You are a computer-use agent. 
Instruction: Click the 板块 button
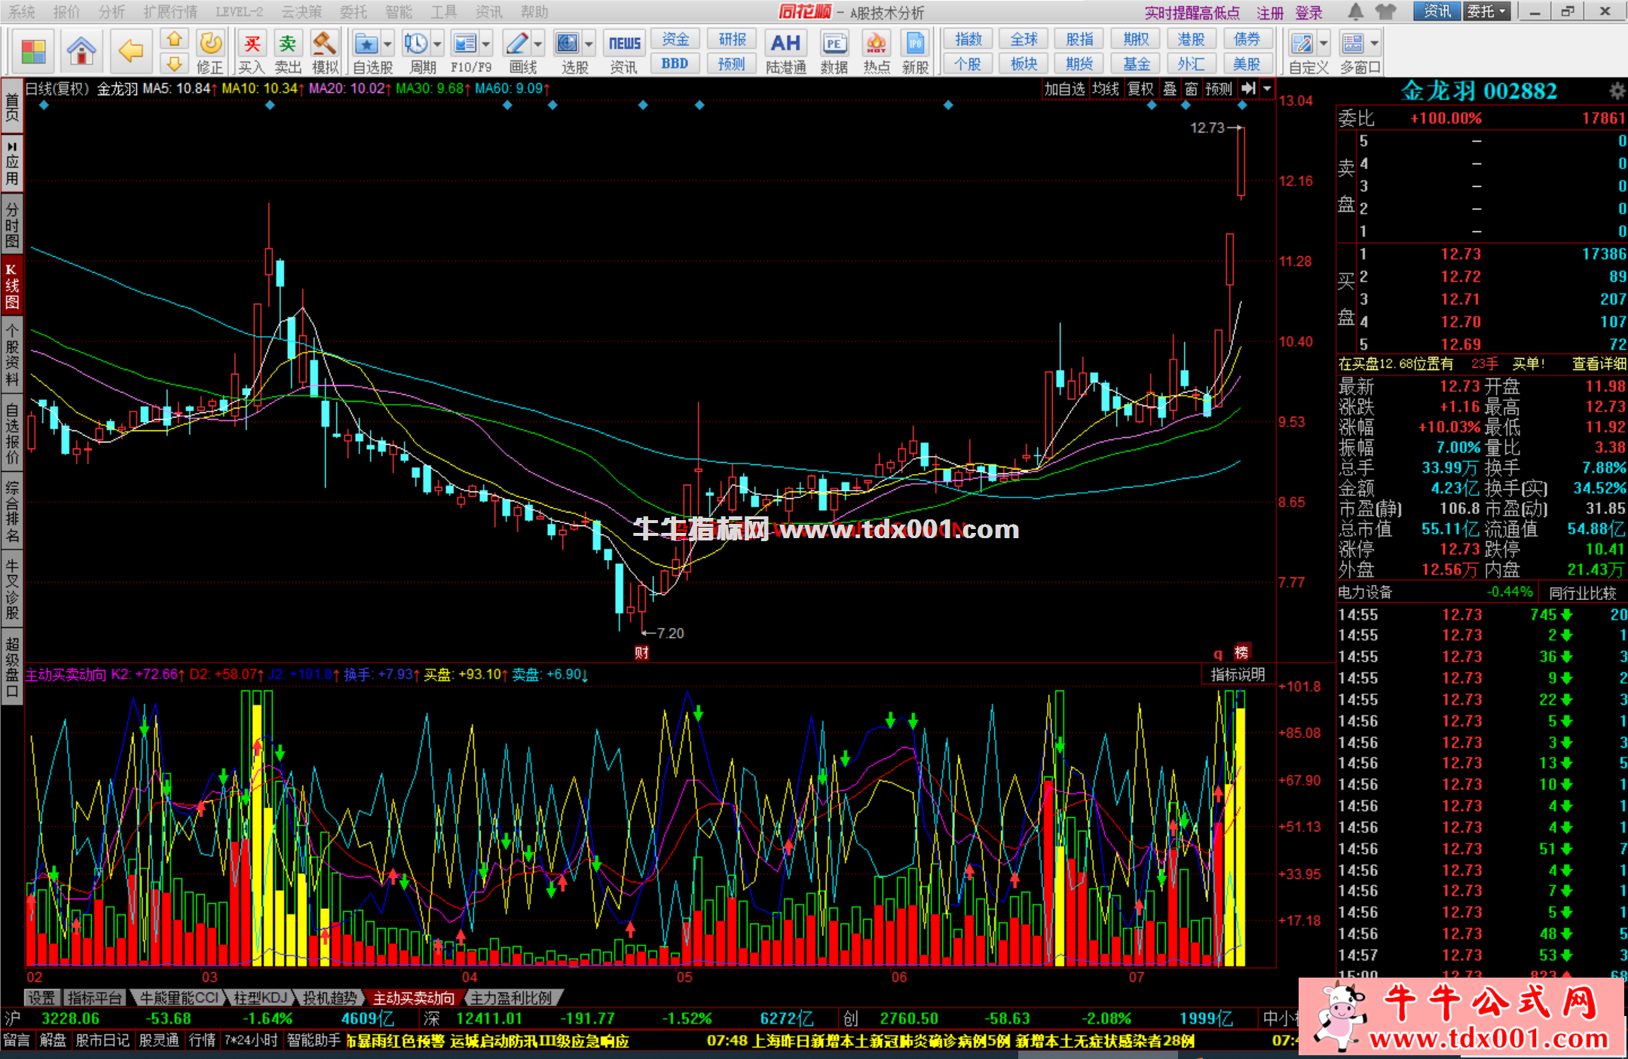coord(1024,64)
